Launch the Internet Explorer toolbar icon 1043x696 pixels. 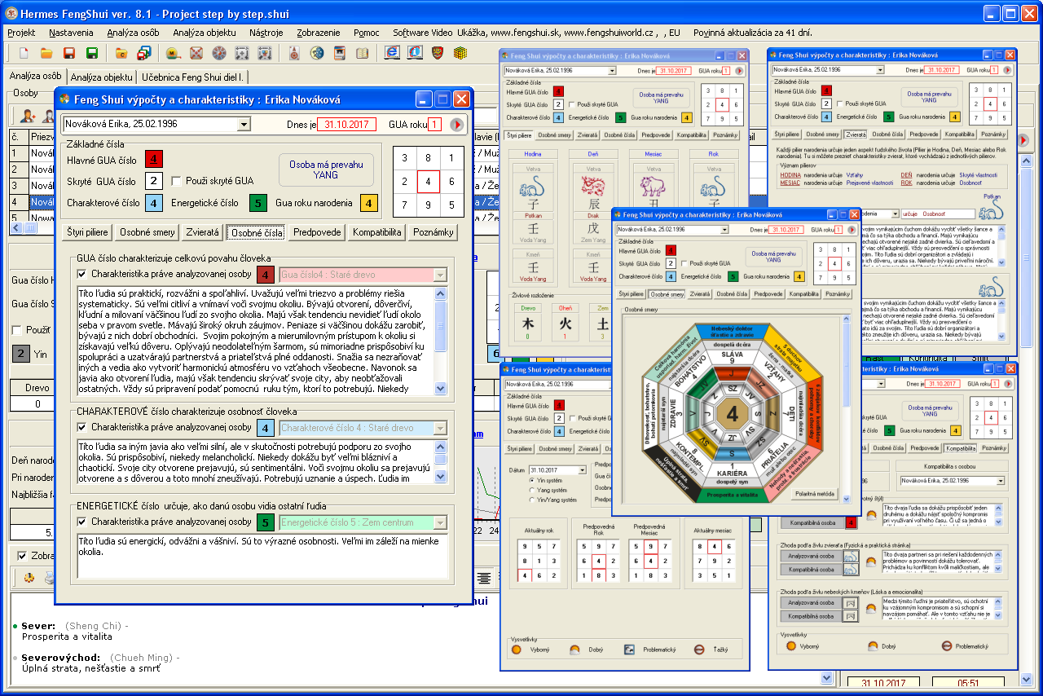pos(392,53)
